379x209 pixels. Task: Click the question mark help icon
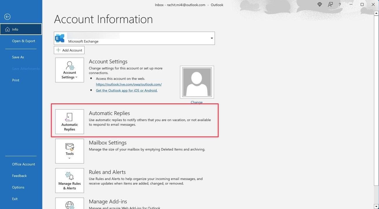coord(340,5)
